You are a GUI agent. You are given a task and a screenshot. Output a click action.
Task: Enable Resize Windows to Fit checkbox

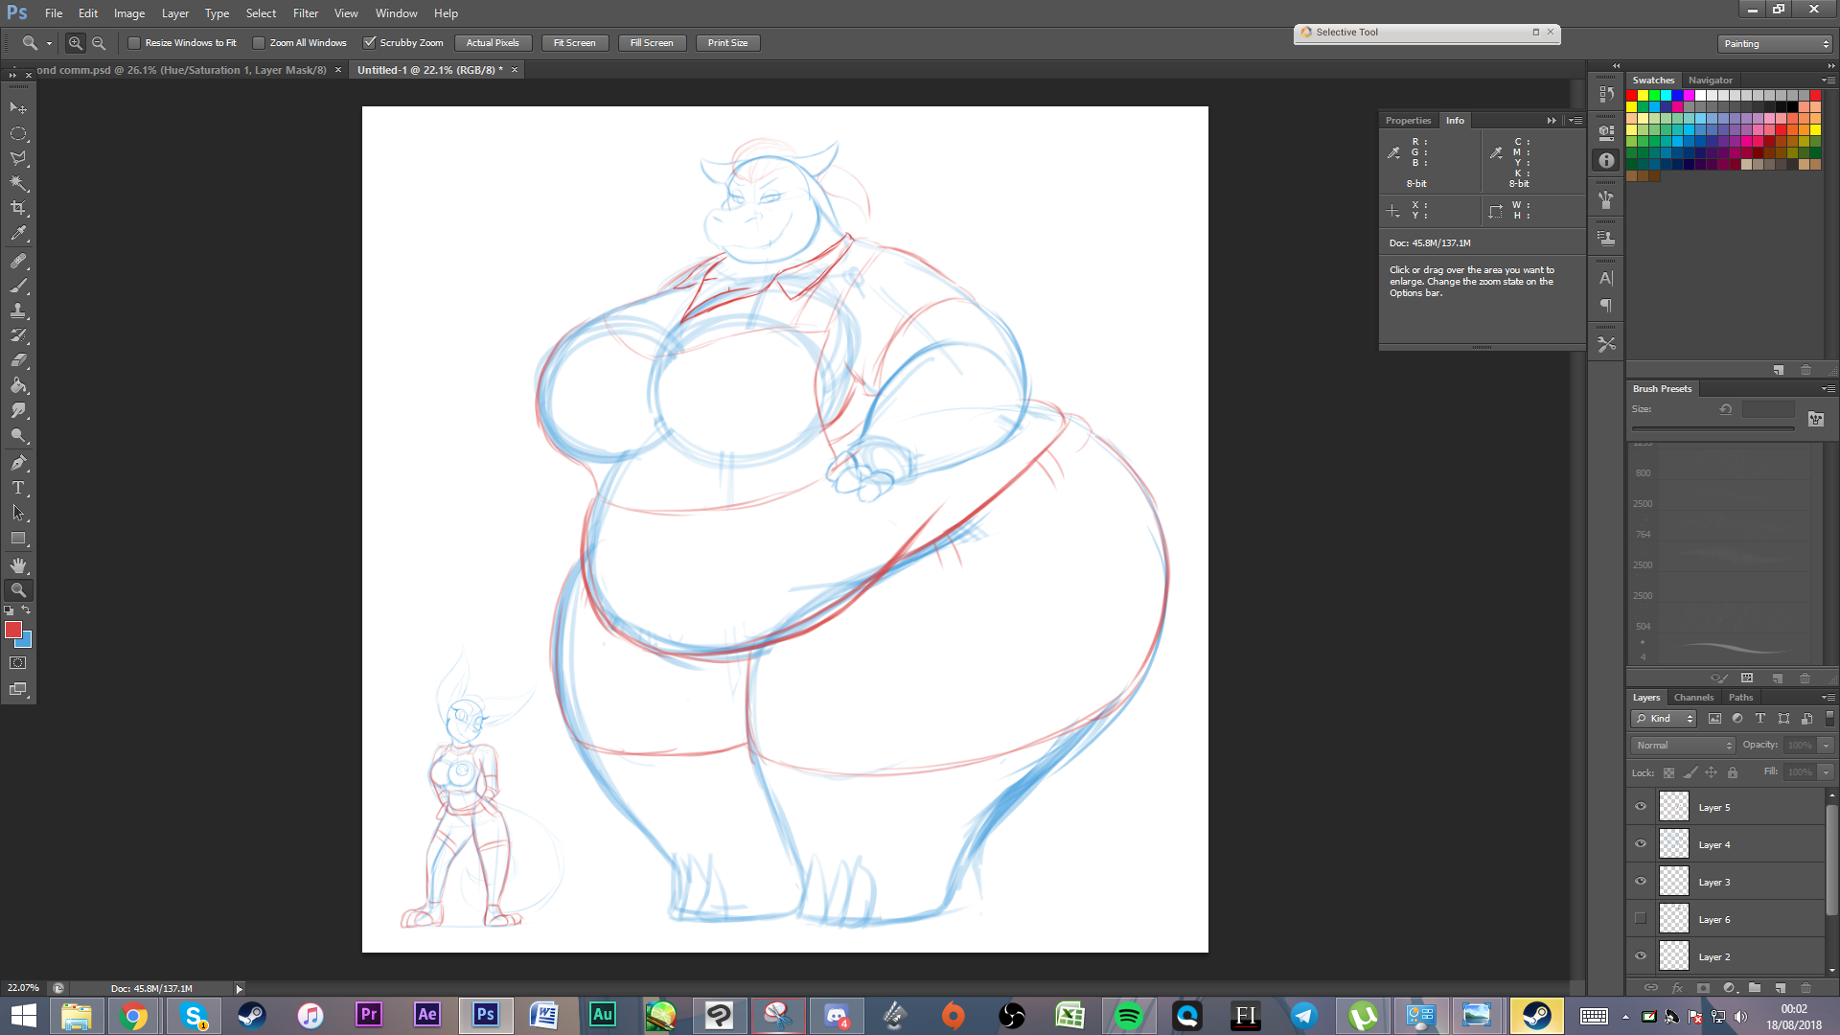[134, 43]
